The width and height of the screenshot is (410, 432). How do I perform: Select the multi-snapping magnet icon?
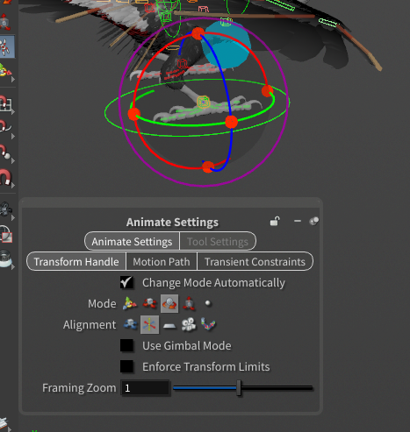click(x=5, y=177)
